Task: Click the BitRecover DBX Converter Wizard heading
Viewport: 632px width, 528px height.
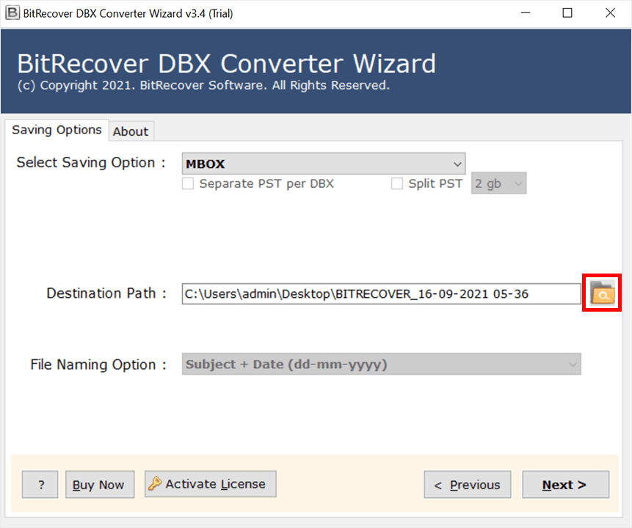Action: (226, 64)
